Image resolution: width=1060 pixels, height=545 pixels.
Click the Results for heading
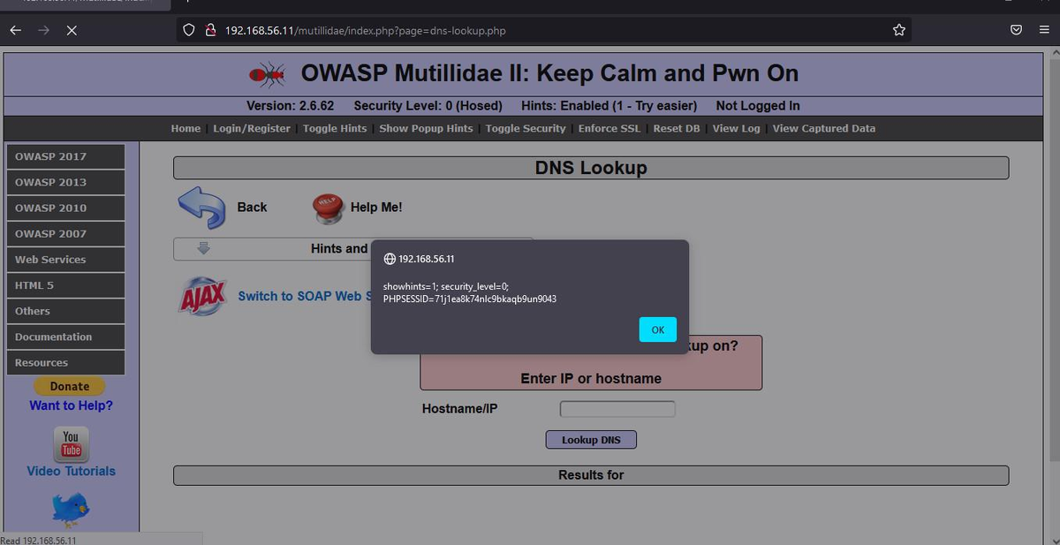coord(591,475)
